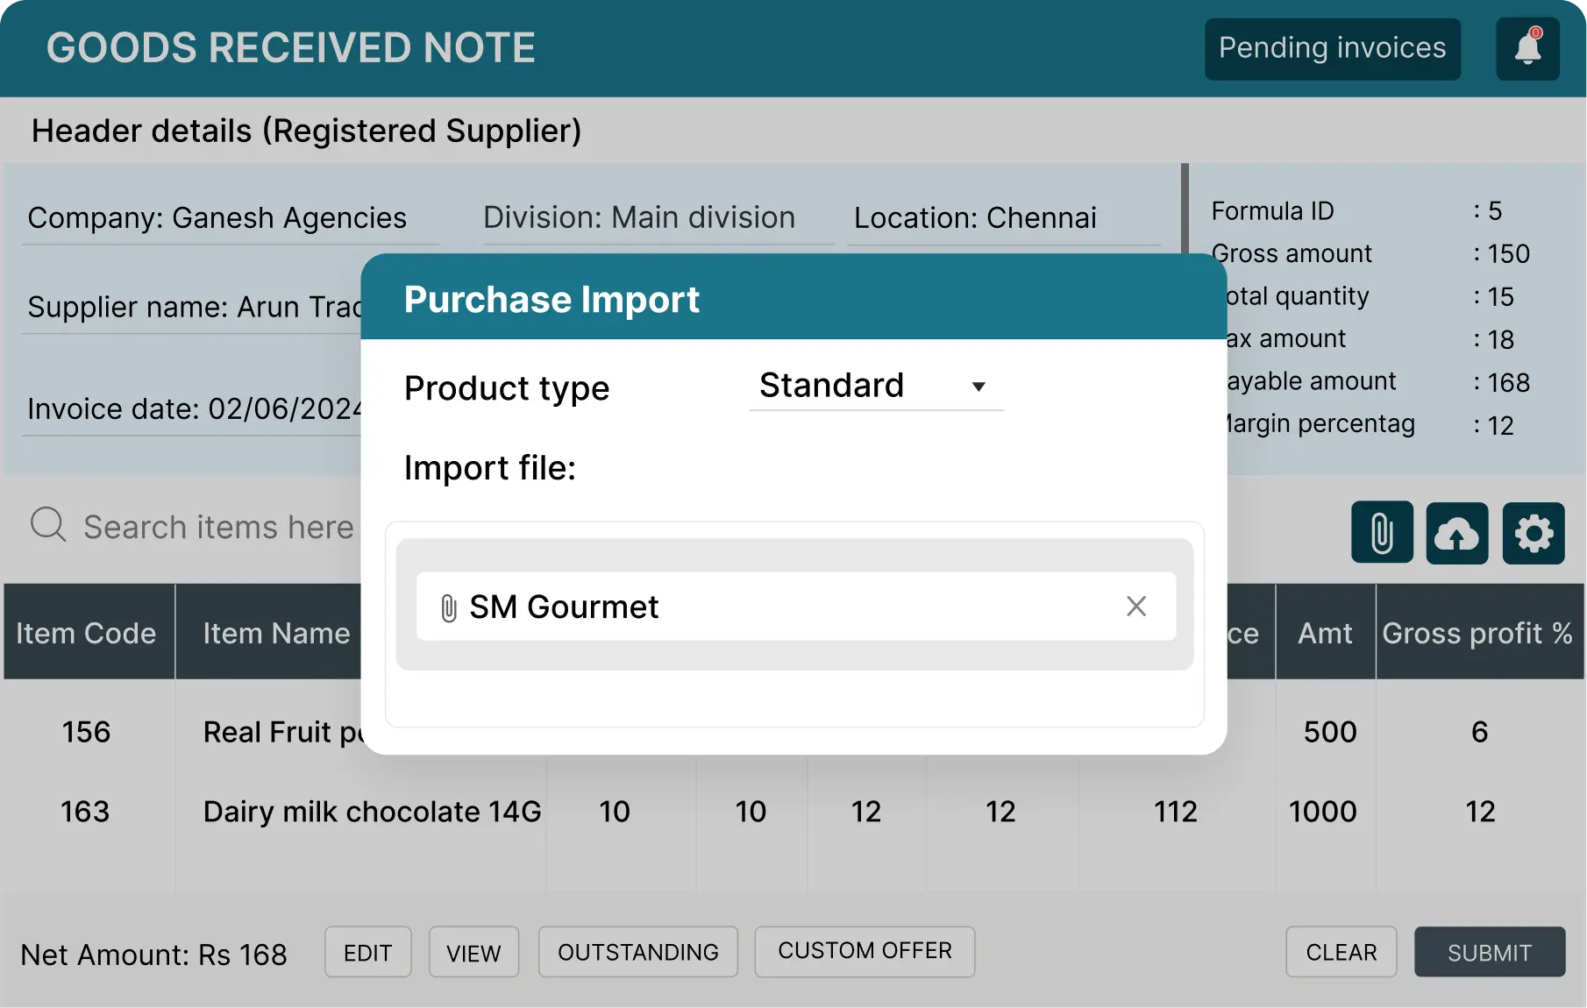Click the settings gear icon

coord(1534,533)
